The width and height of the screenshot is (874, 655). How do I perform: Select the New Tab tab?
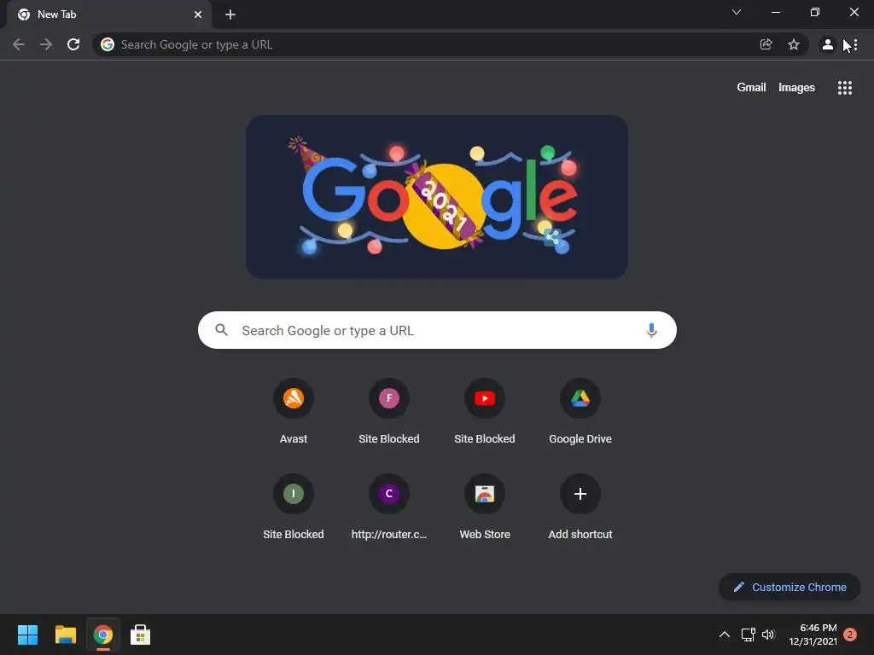click(x=108, y=14)
